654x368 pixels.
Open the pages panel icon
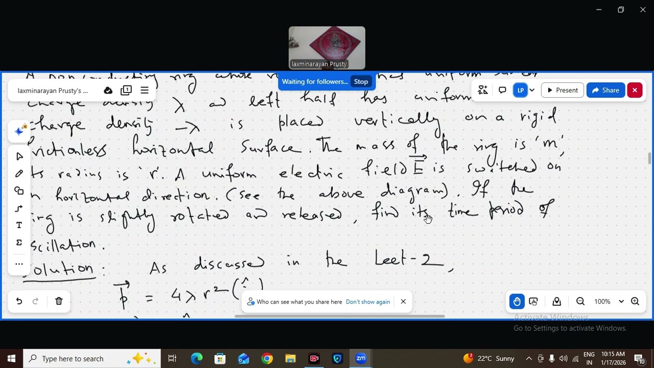(x=126, y=90)
